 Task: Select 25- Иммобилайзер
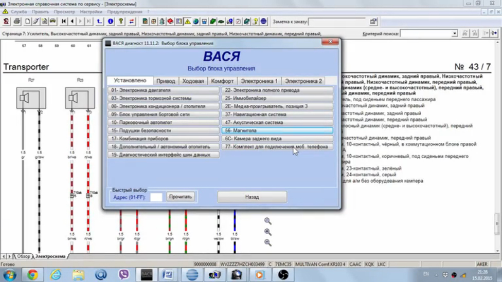277,98
